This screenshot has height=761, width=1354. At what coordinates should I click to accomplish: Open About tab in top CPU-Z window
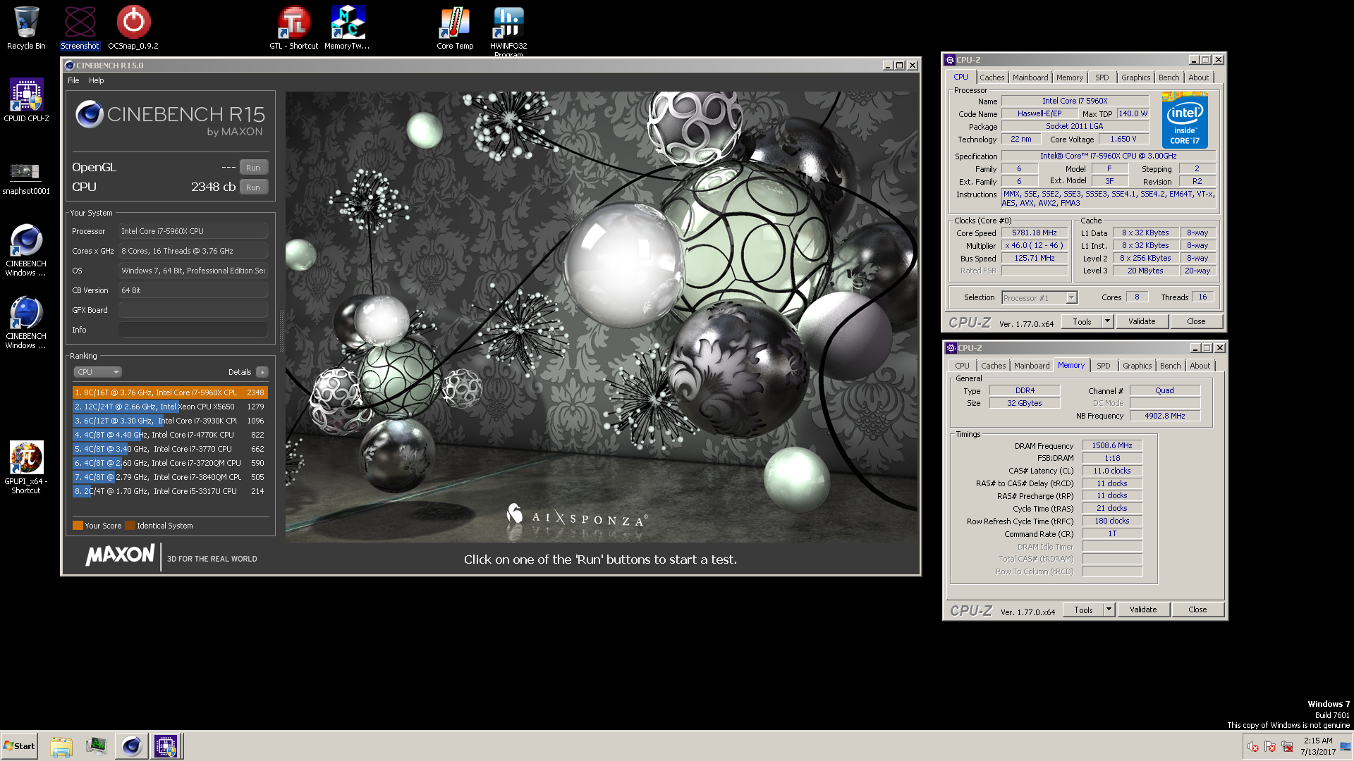[x=1198, y=78]
